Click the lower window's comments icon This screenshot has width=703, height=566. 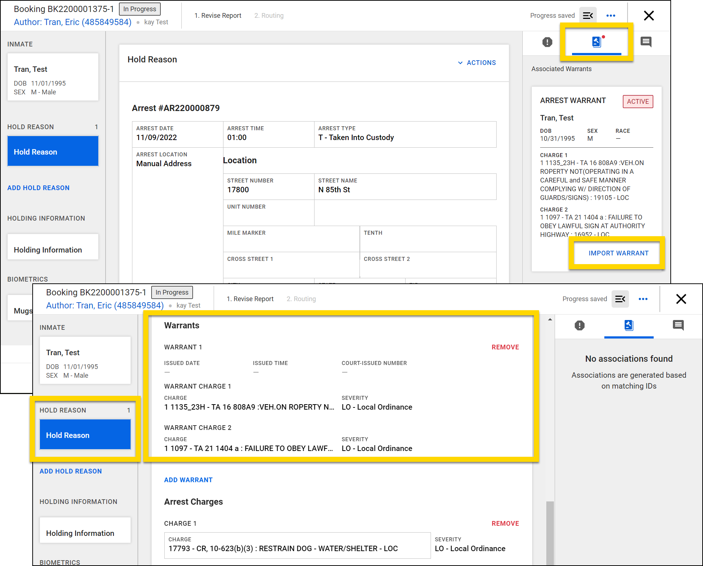(x=678, y=325)
